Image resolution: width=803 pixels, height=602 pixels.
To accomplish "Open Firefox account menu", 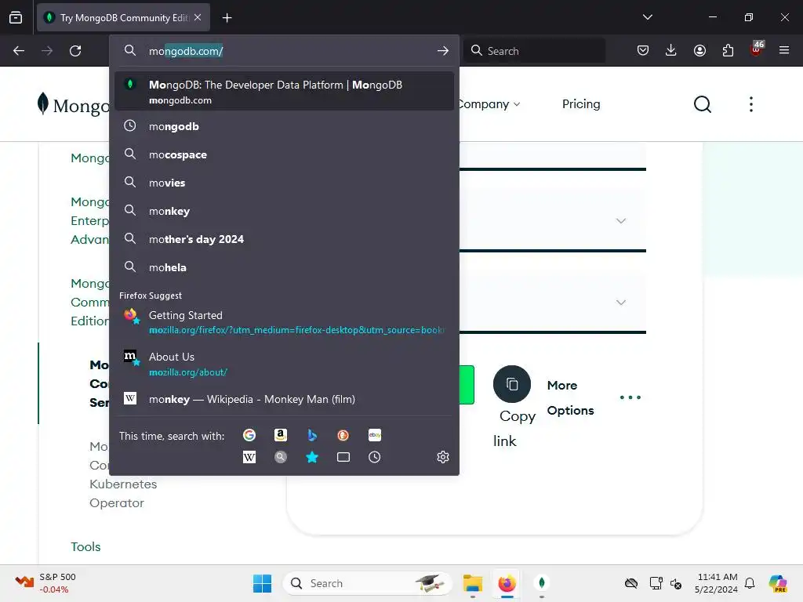I will point(699,51).
